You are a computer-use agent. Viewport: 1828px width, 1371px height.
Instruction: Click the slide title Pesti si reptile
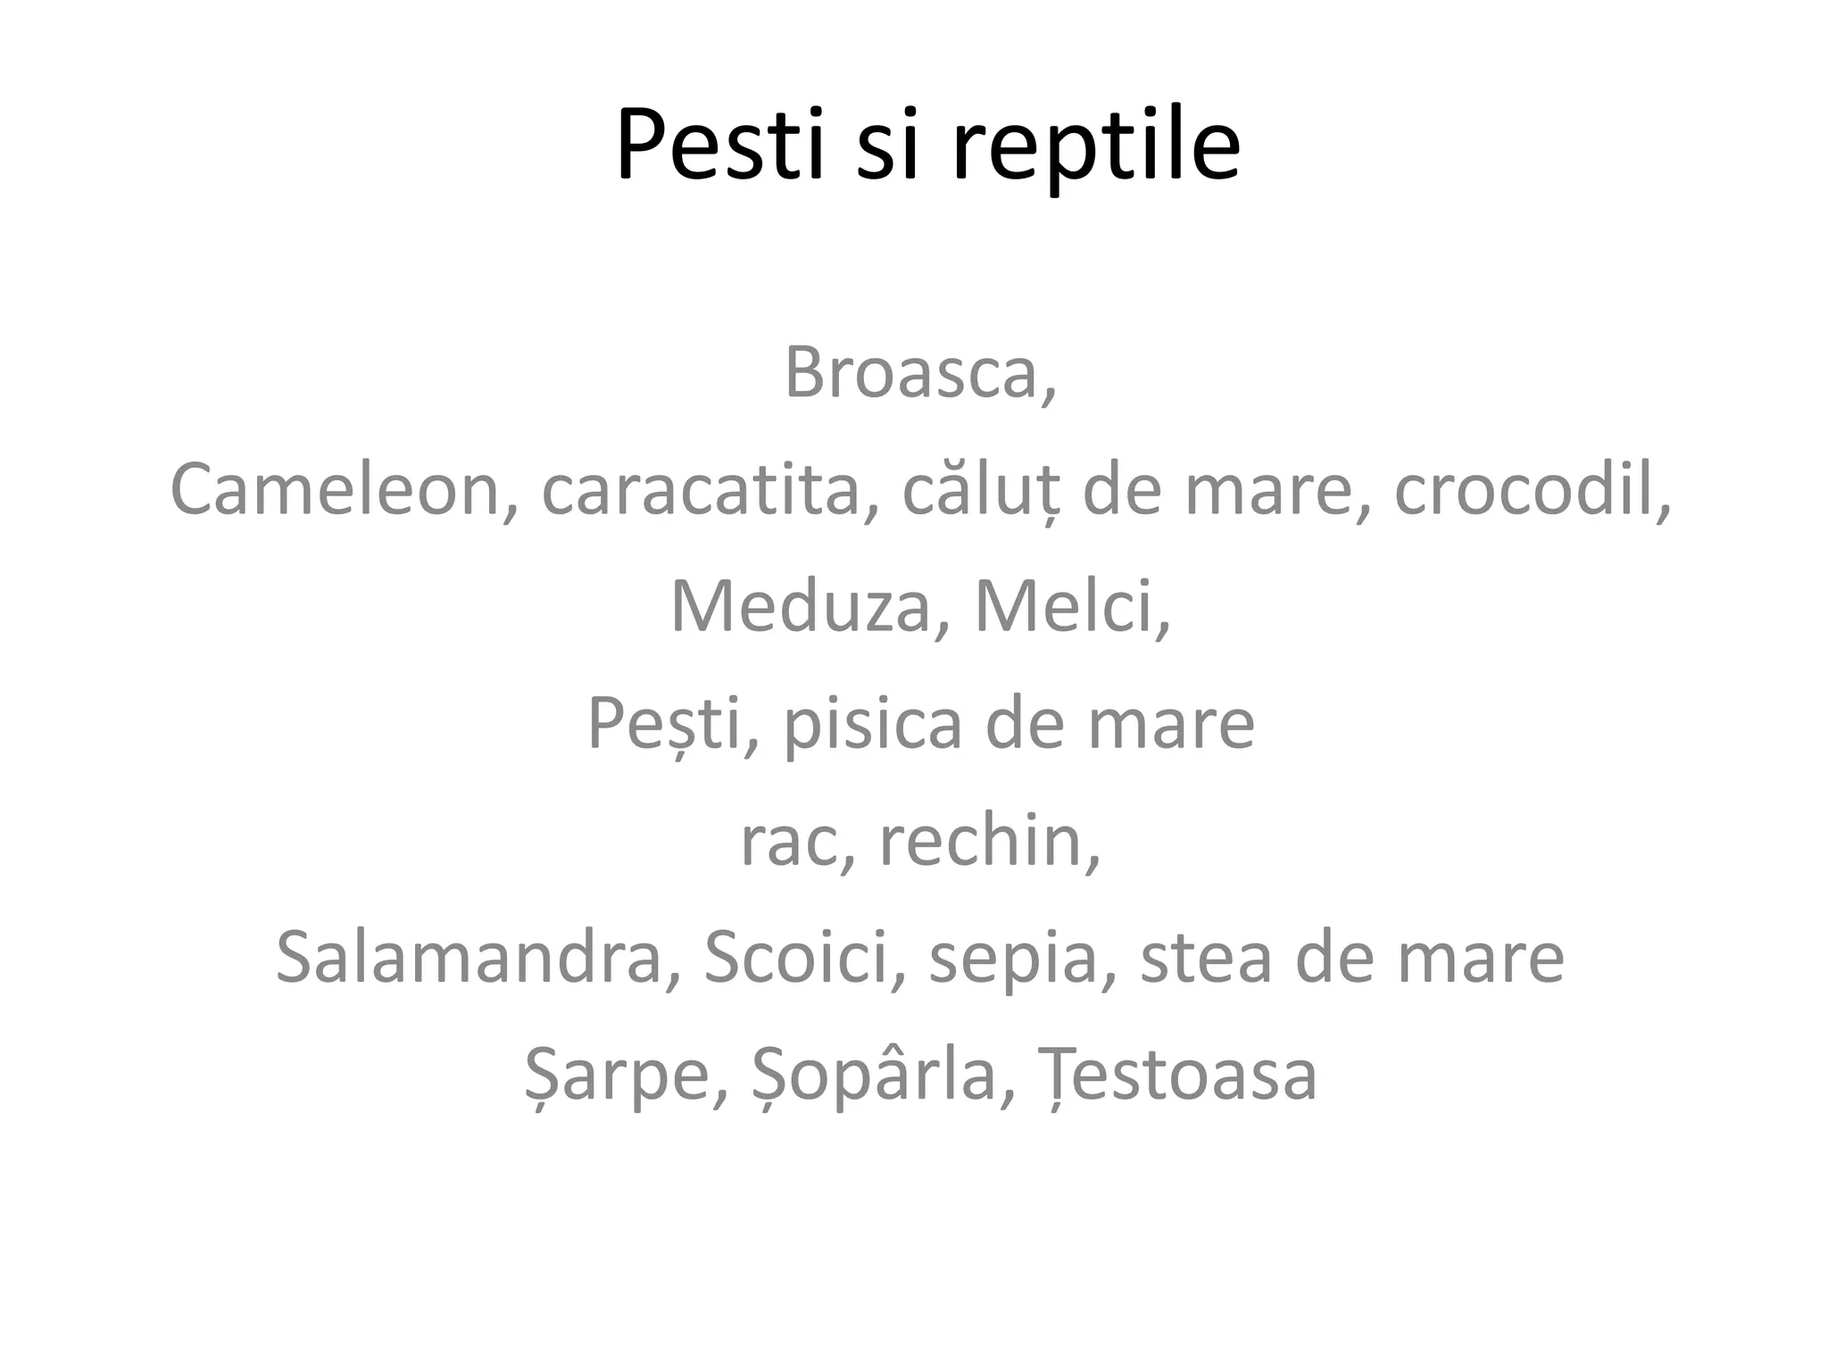(x=927, y=147)
